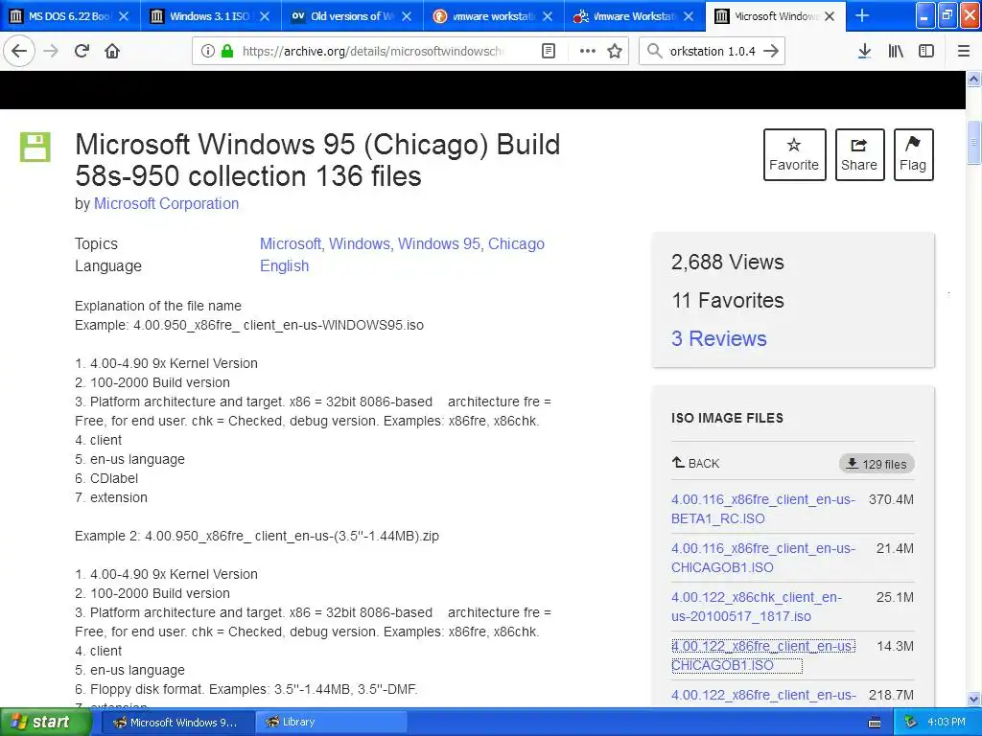Click the archive.org URL address field

coord(373,52)
